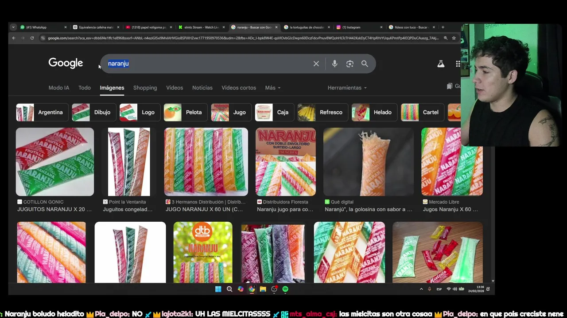Open Videos cortos results
567x318 pixels.
coord(239,87)
